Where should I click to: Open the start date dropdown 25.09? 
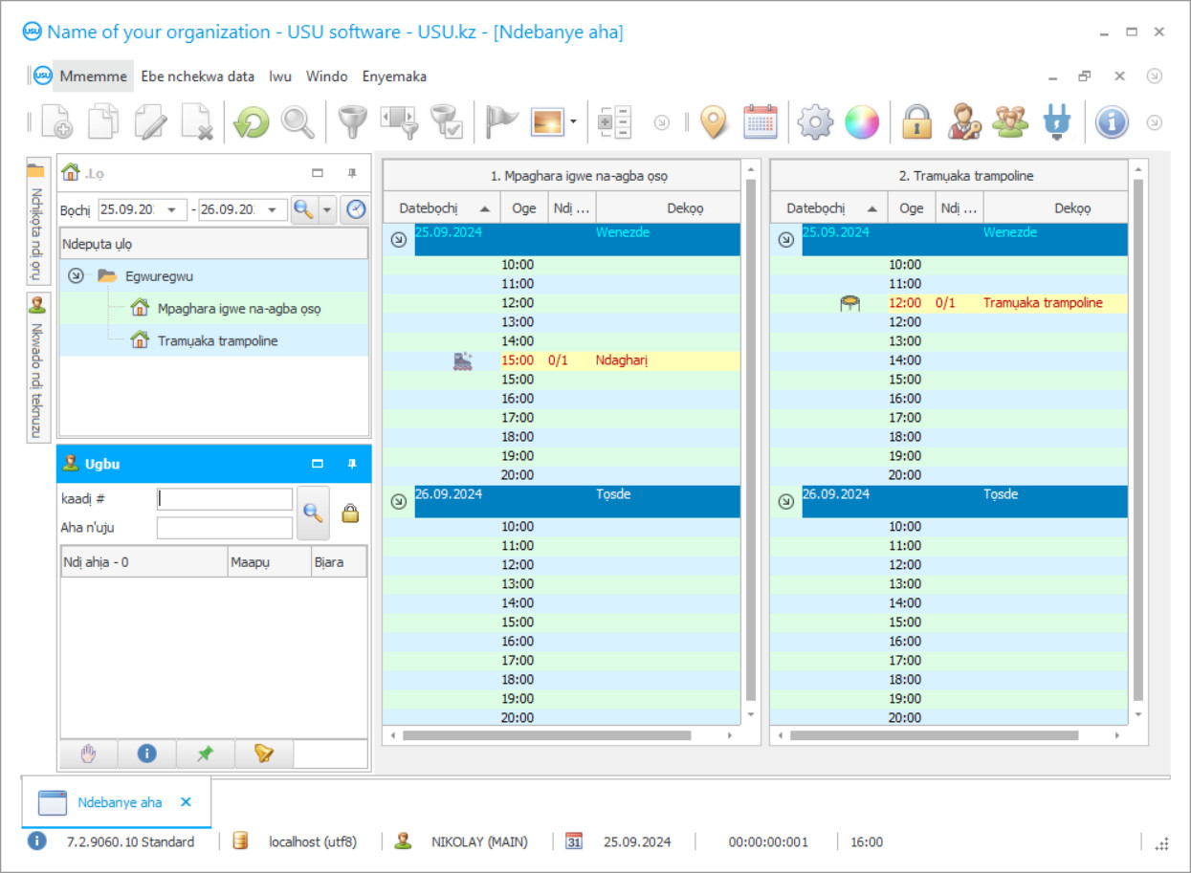click(x=172, y=210)
